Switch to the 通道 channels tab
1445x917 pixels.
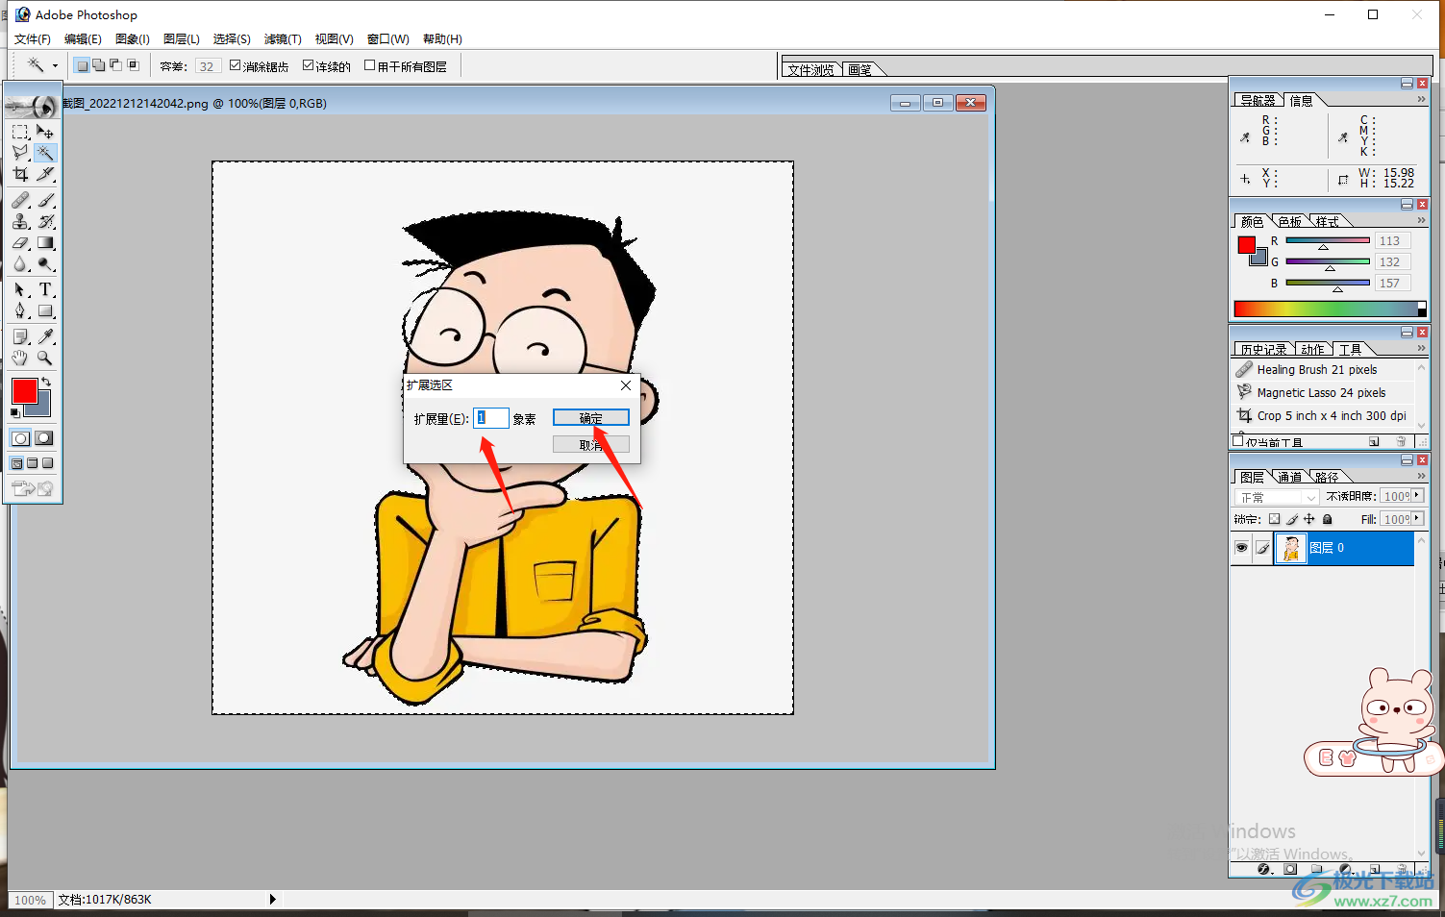pyautogui.click(x=1290, y=477)
